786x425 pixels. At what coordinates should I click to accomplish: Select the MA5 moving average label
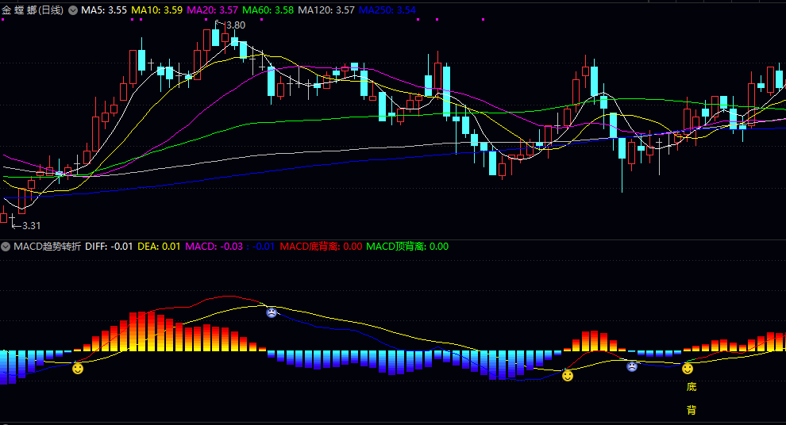pyautogui.click(x=104, y=10)
